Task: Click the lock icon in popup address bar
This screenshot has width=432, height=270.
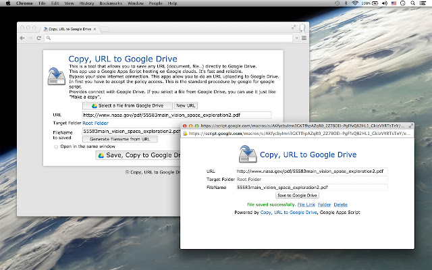Action: 186,134
